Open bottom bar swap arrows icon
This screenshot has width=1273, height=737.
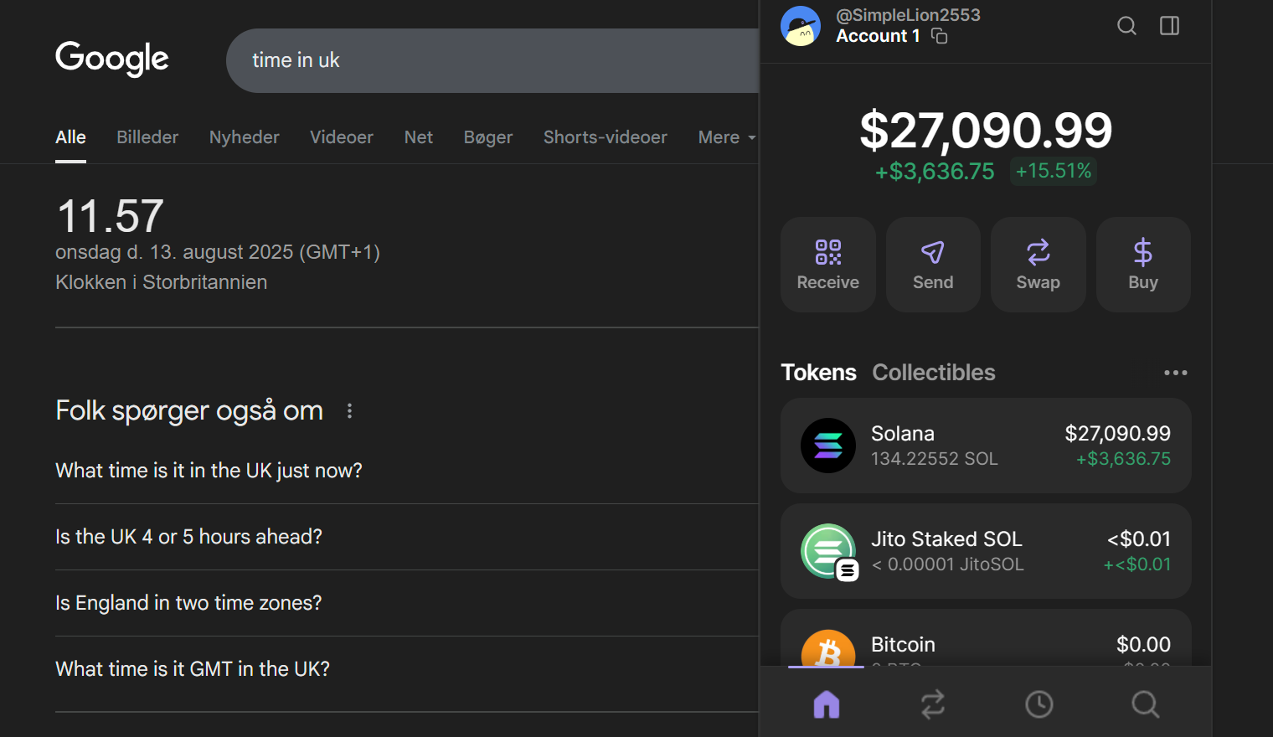(x=933, y=704)
